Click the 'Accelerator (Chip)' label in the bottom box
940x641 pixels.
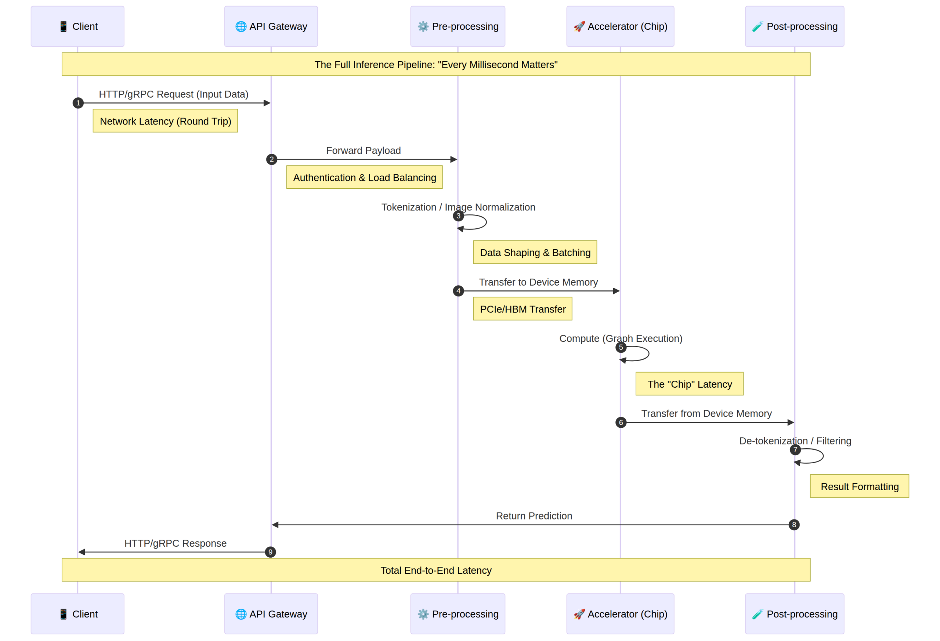pyautogui.click(x=628, y=614)
